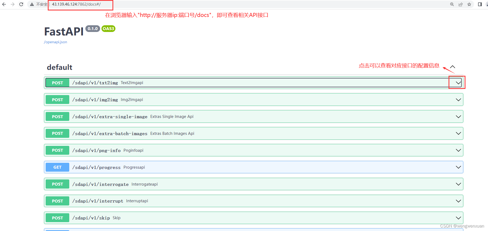Image resolution: width=488 pixels, height=231 pixels.
Task: Expand the /sdapi/v1/interrogate endpoint chevron
Action: (x=458, y=184)
